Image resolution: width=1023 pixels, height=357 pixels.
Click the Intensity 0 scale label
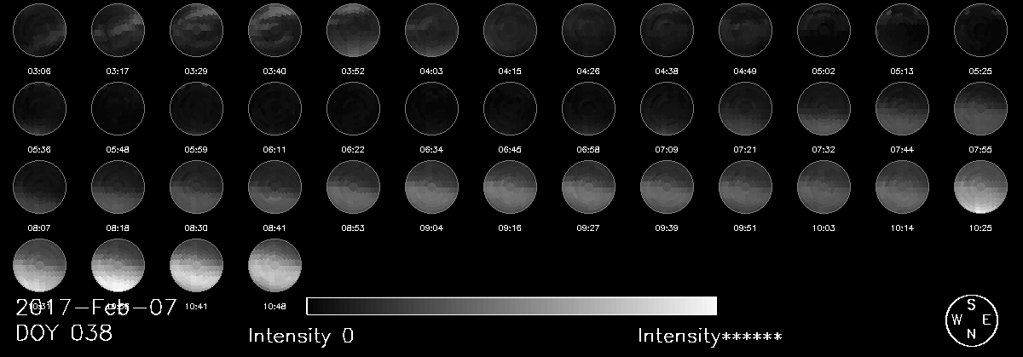pyautogui.click(x=301, y=336)
